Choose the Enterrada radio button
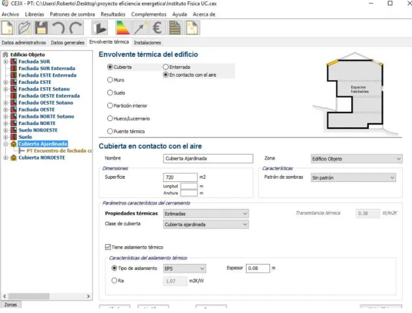The image size is (412, 313). coord(166,67)
